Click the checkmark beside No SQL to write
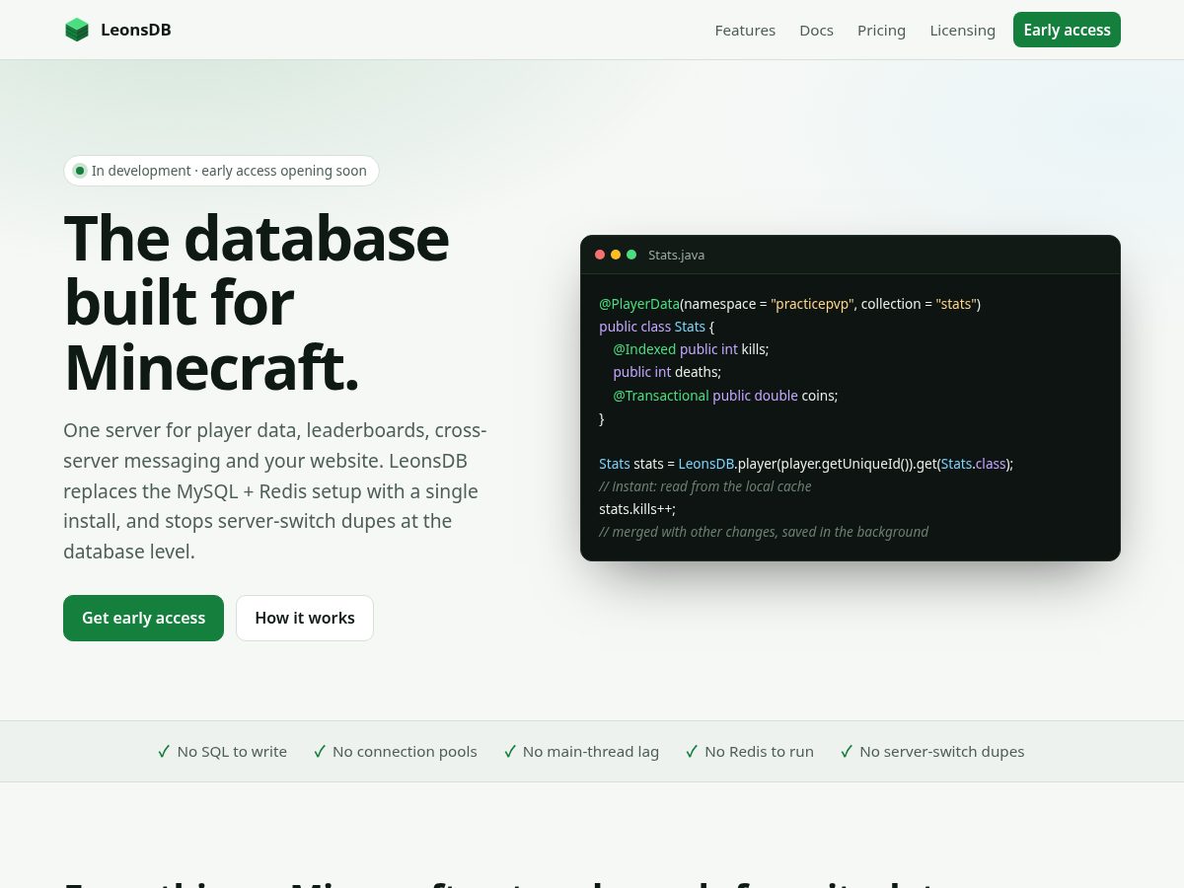 [x=164, y=752]
